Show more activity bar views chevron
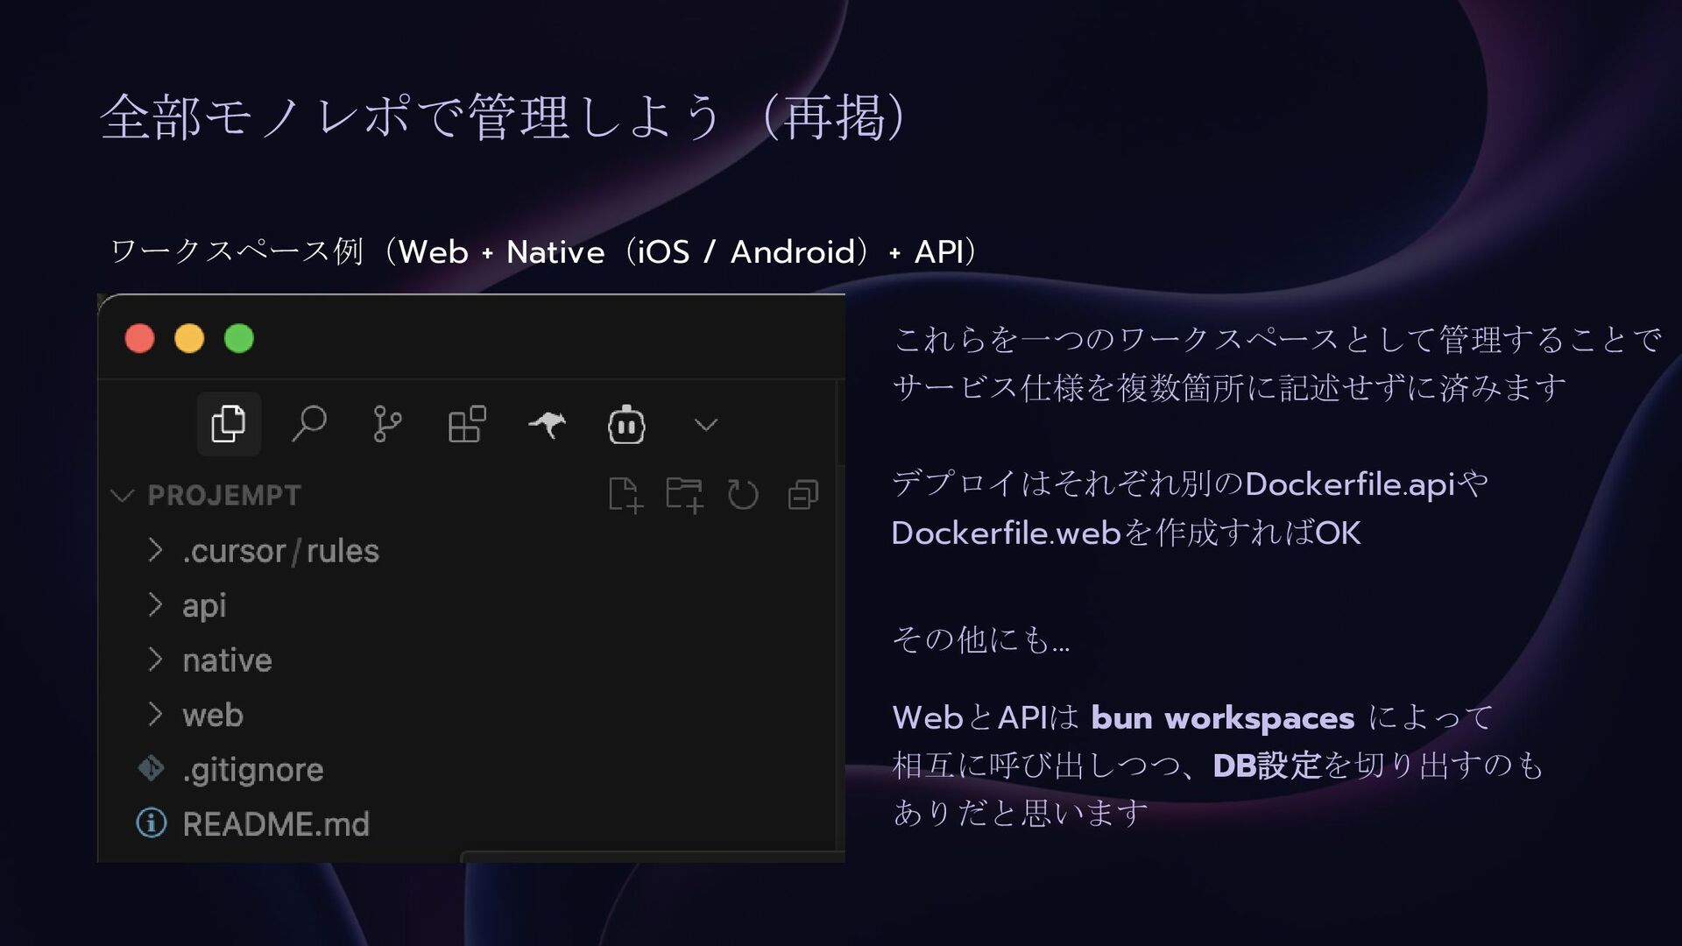This screenshot has height=946, width=1682. (706, 426)
